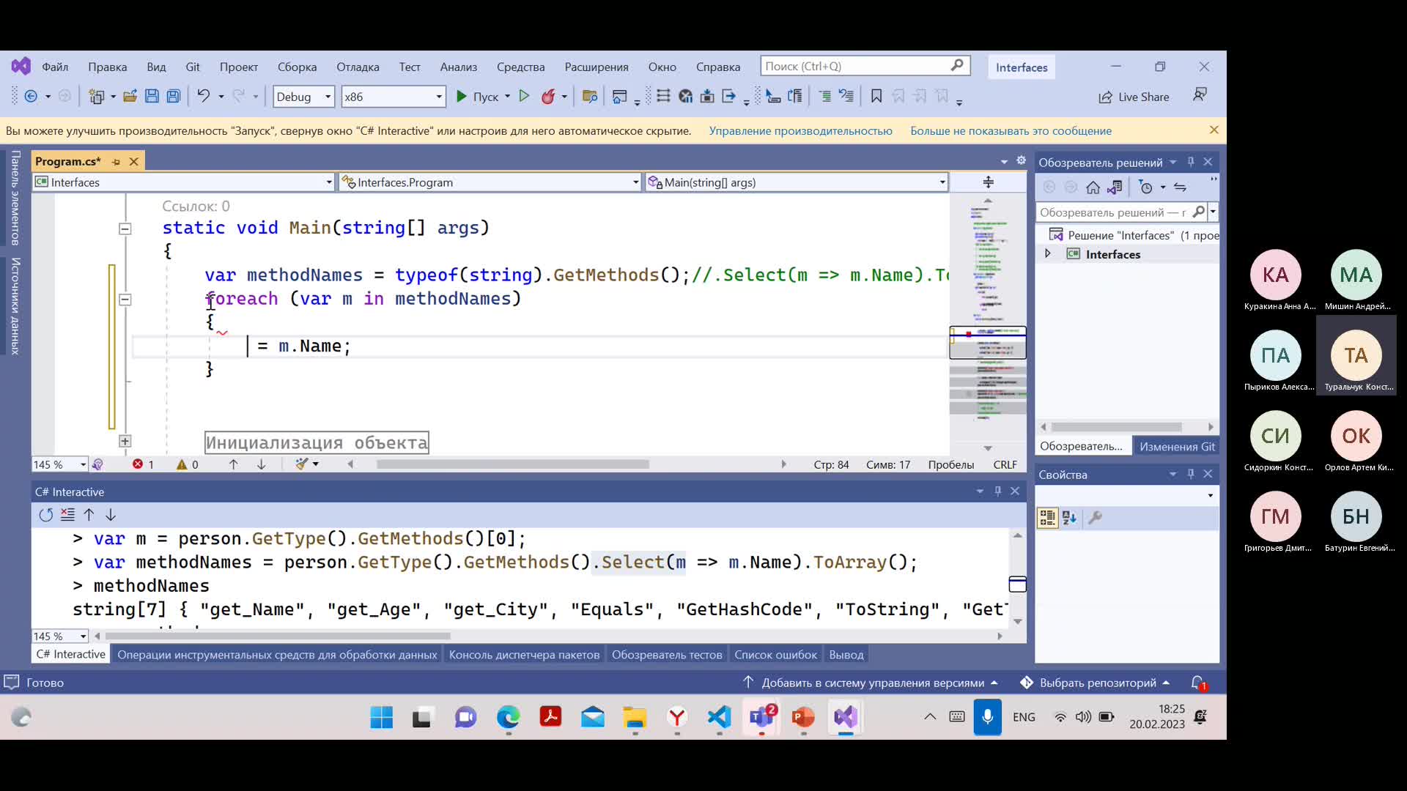1407x791 pixels.
Task: Click Больше не показывать это сообщение link
Action: (x=1011, y=131)
